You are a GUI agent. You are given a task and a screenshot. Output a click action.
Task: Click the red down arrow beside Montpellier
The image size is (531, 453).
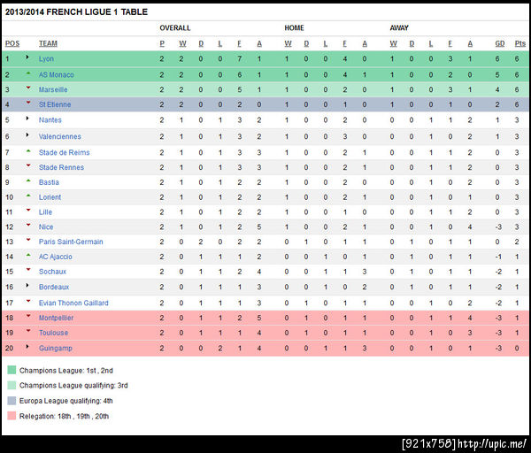pyautogui.click(x=28, y=316)
